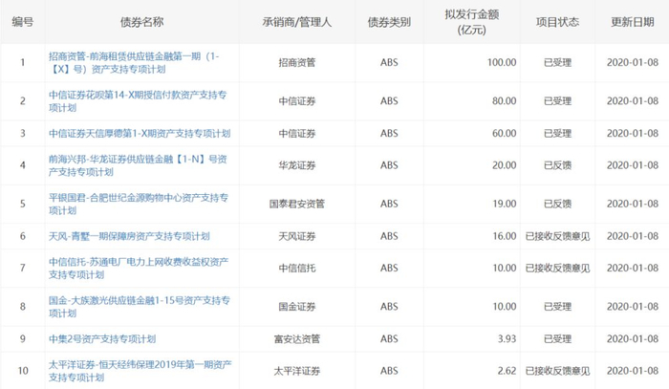Click amount value 100.00

(502, 63)
